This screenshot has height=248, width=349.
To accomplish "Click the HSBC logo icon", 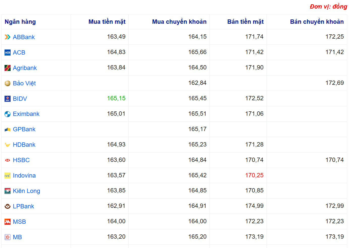I will (8, 160).
